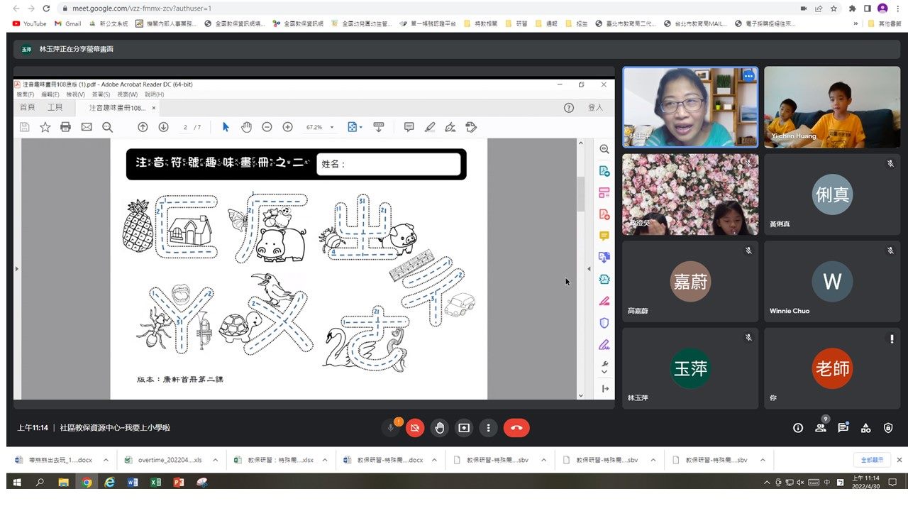This screenshot has height=511, width=908.
Task: Select the hand pan tool in Acrobat
Action: 246,127
